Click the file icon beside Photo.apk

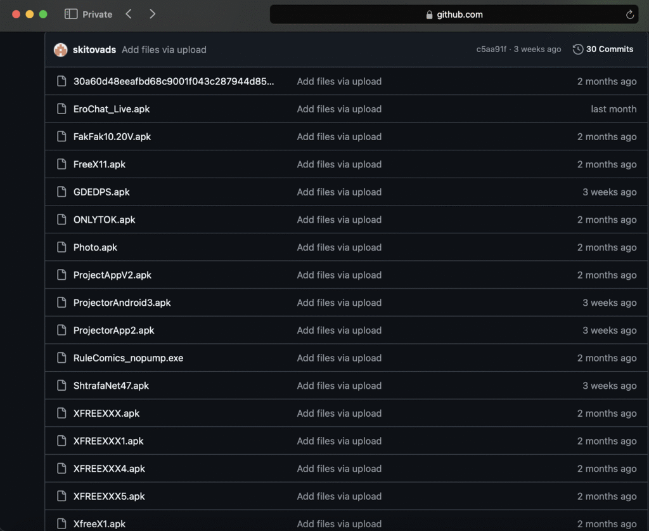61,247
